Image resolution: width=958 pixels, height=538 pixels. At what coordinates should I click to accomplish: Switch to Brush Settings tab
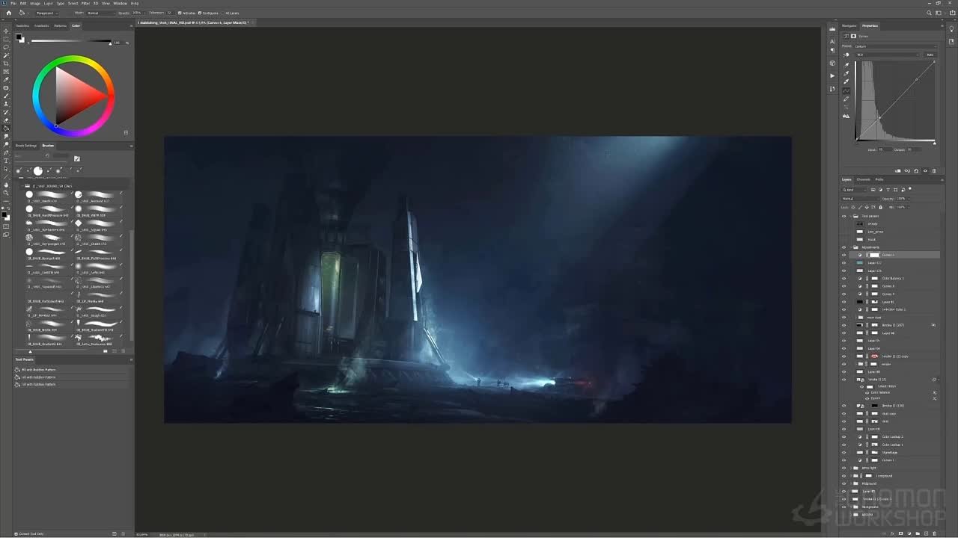point(26,146)
